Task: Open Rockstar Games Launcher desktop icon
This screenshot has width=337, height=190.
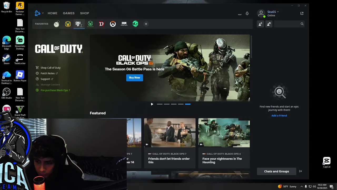Action: click(x=20, y=9)
